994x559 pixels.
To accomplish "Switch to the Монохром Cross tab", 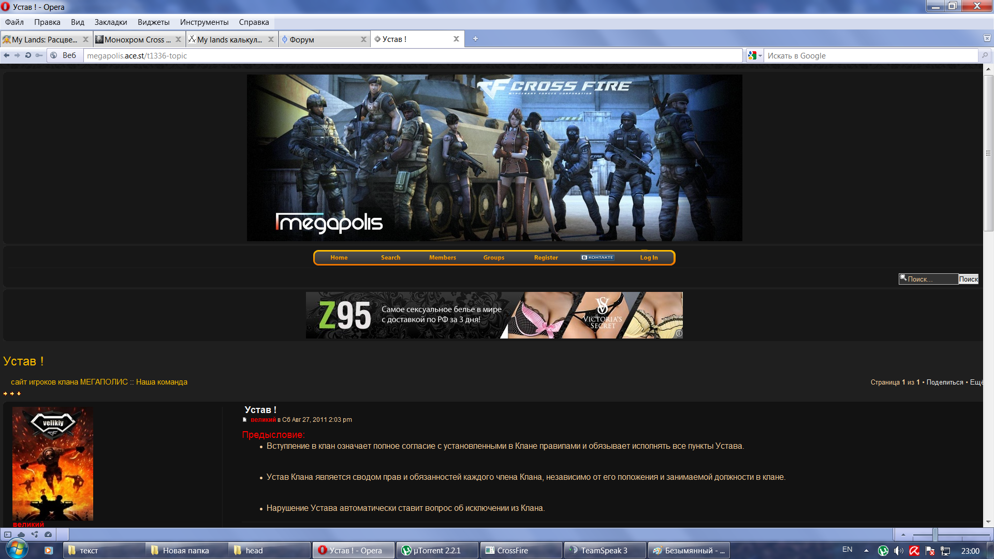I will coord(137,39).
